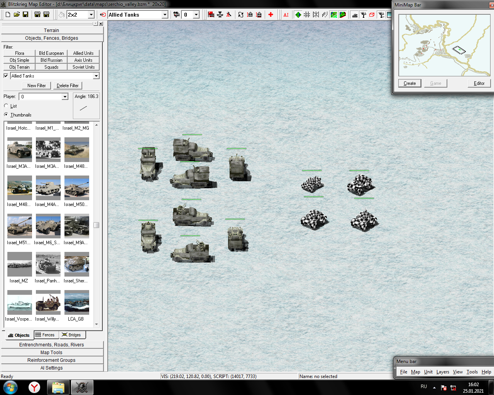Open a map file via the folder icon

point(17,15)
